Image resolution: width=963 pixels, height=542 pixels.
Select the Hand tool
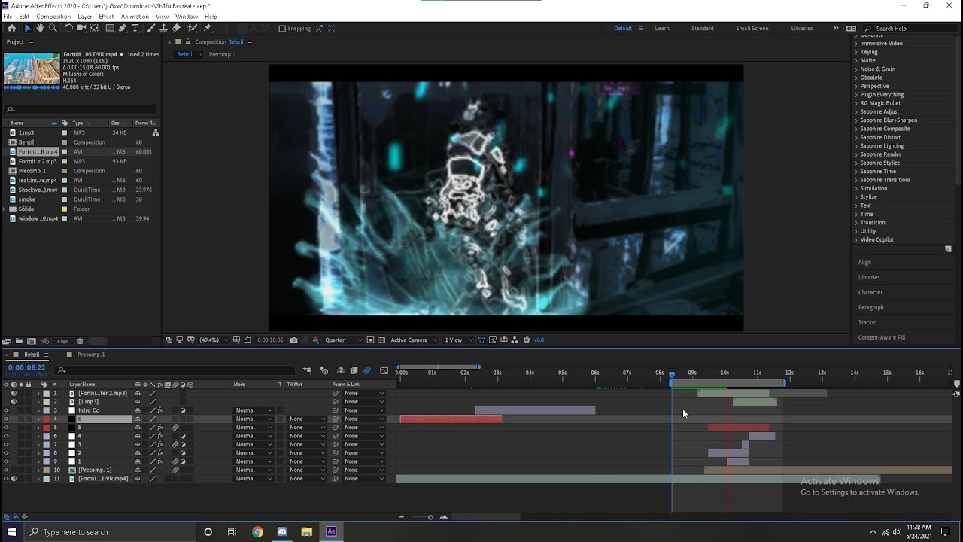click(40, 28)
